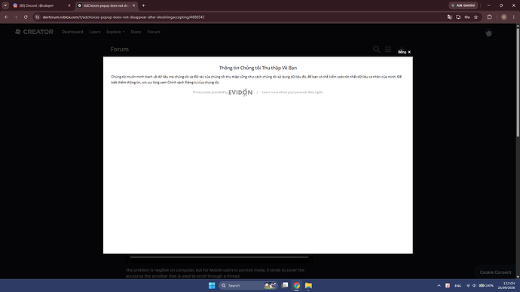Click the install app icon in address bar
Screen dimensions: 520x292
click(x=458, y=17)
